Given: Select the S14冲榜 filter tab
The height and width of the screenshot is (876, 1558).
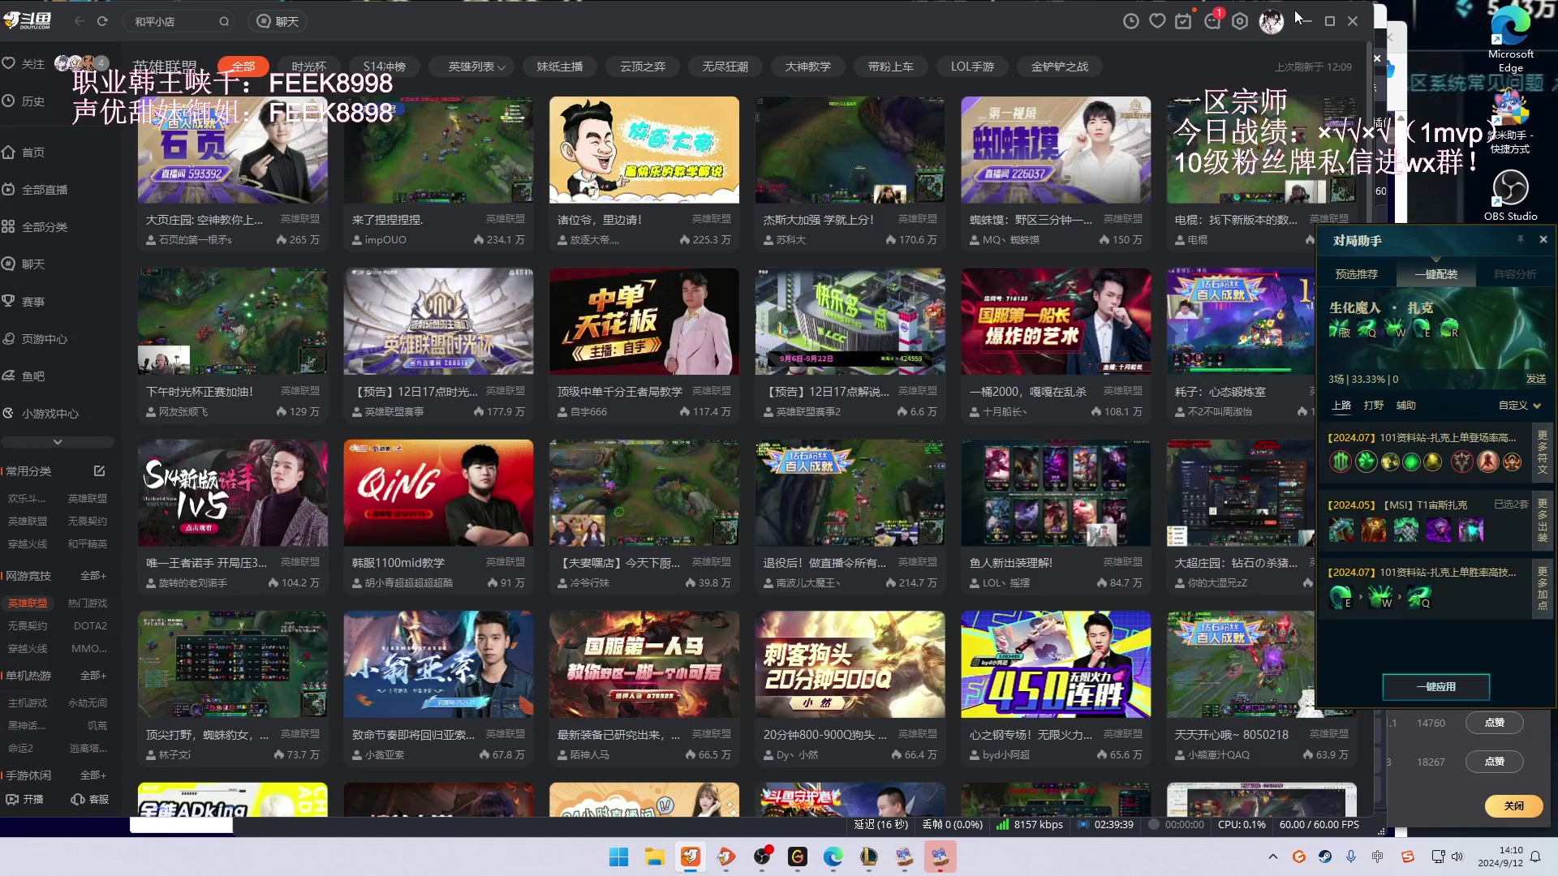Looking at the screenshot, I should pos(384,67).
